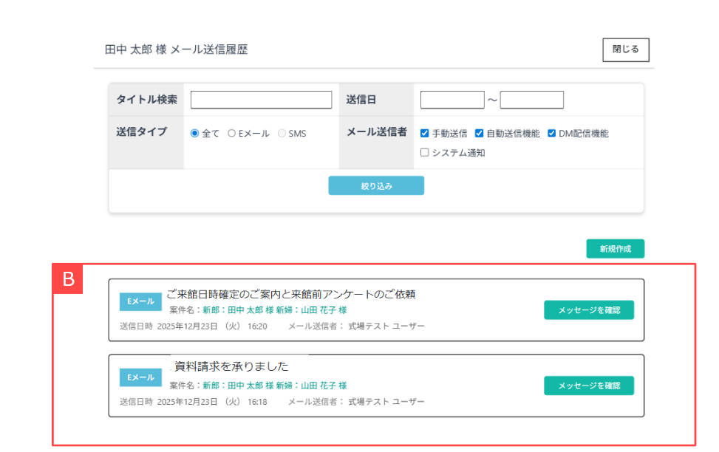Screen dimensions: 719x452
Task: Click the 閉じる button
Action: pyautogui.click(x=625, y=49)
